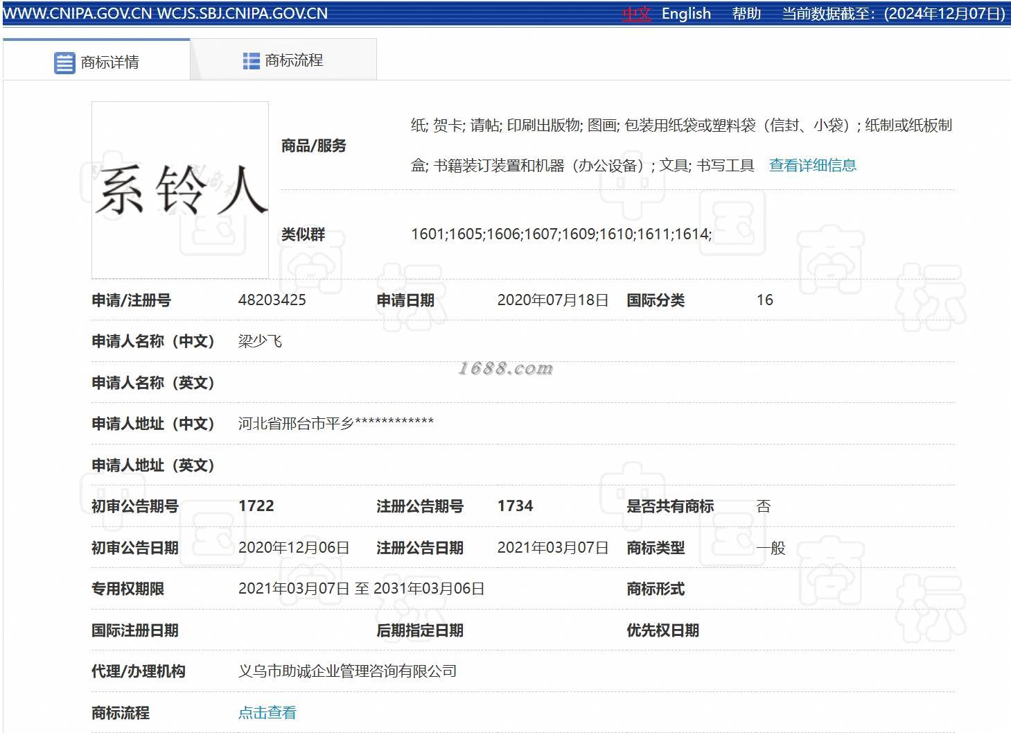This screenshot has width=1011, height=733.
Task: Click the 国际分类 value 16
Action: pyautogui.click(x=765, y=300)
